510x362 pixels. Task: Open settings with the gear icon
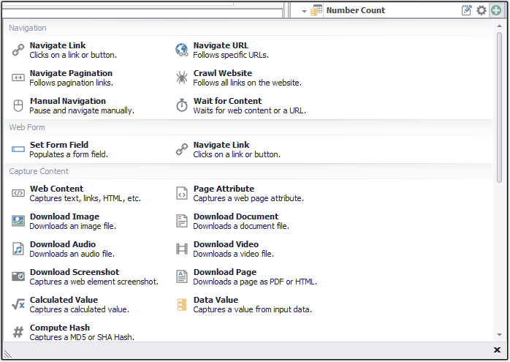tap(482, 10)
